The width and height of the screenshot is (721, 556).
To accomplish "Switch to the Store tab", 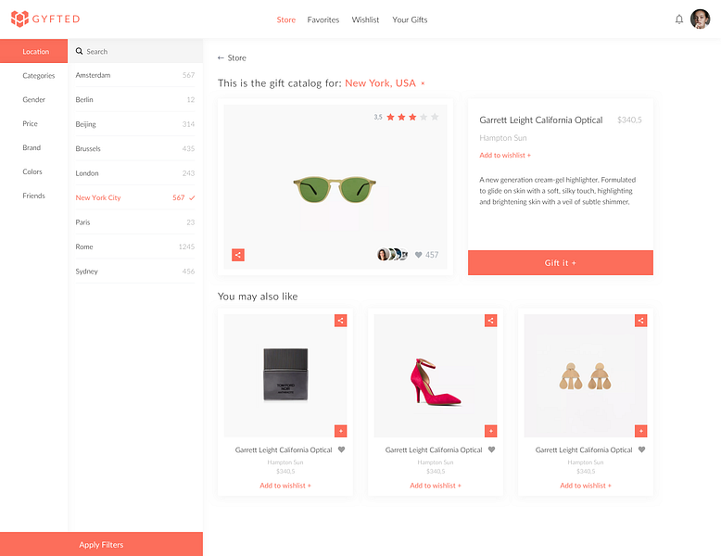I will [286, 19].
